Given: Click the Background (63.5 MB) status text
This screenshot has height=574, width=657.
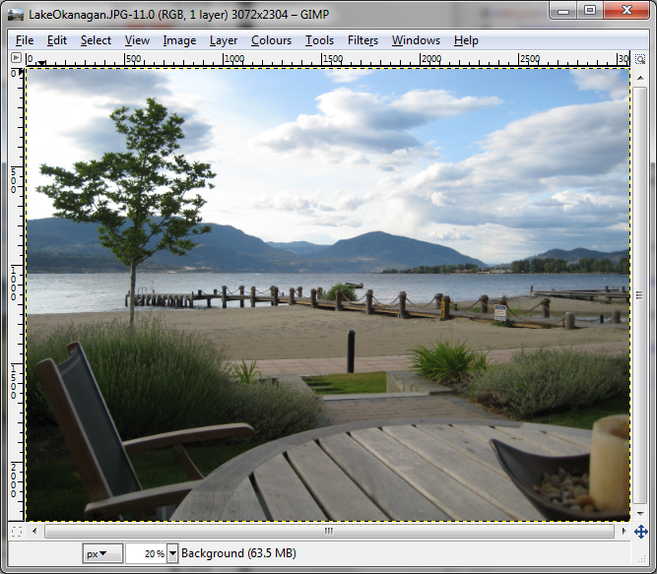Looking at the screenshot, I should click(x=238, y=553).
